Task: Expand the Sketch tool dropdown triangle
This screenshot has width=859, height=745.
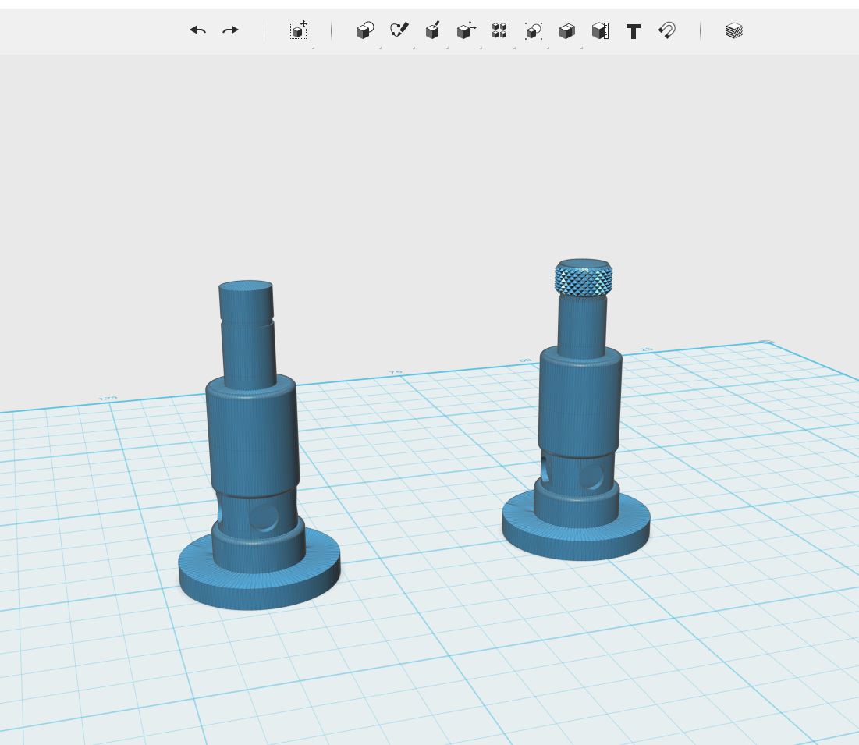Action: pos(414,48)
